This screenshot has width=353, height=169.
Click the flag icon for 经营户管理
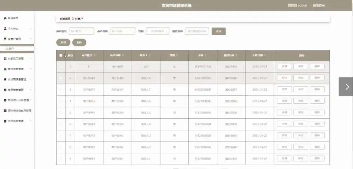pyautogui.click(x=5, y=39)
